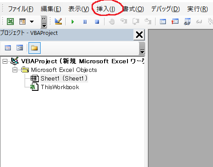Screen dimensions: 213x167
Task: Select the Microsoft Excel Objects folder
Action: coord(64,70)
